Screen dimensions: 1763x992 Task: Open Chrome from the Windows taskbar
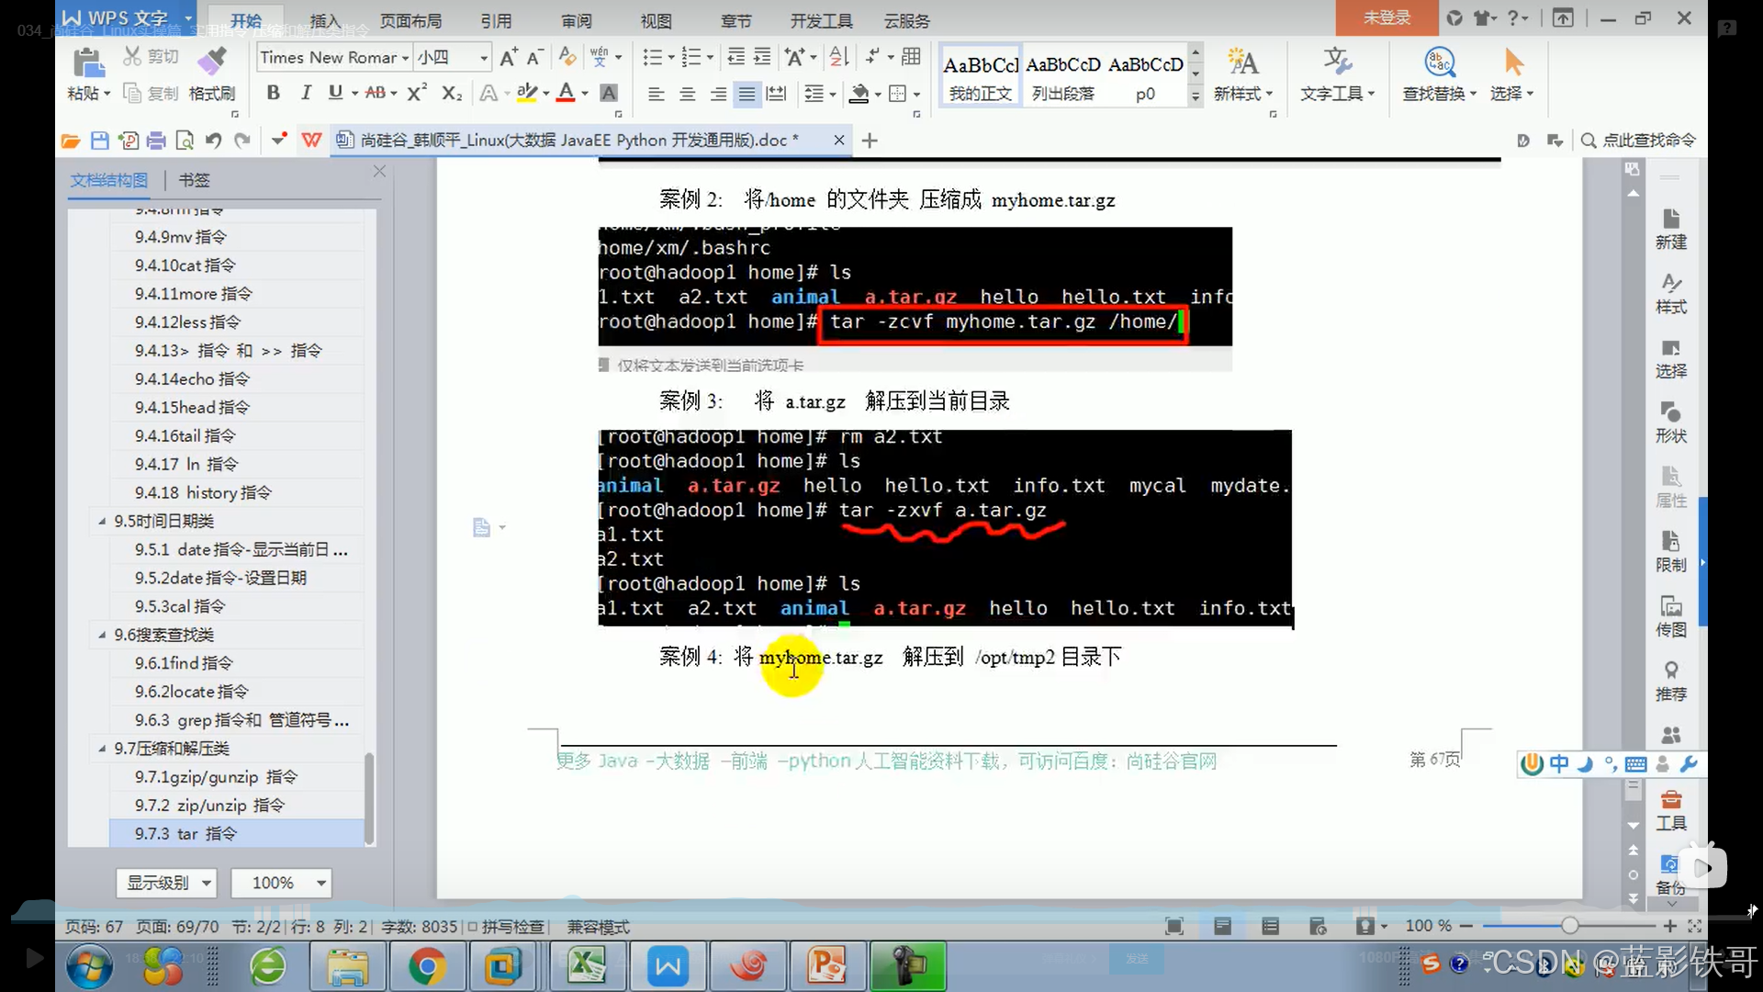pos(427,965)
